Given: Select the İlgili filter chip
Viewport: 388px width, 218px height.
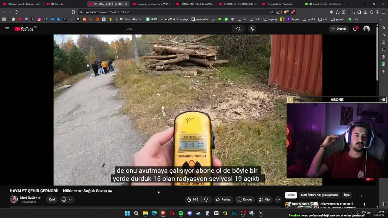Looking at the screenshot, I should [x=347, y=195].
